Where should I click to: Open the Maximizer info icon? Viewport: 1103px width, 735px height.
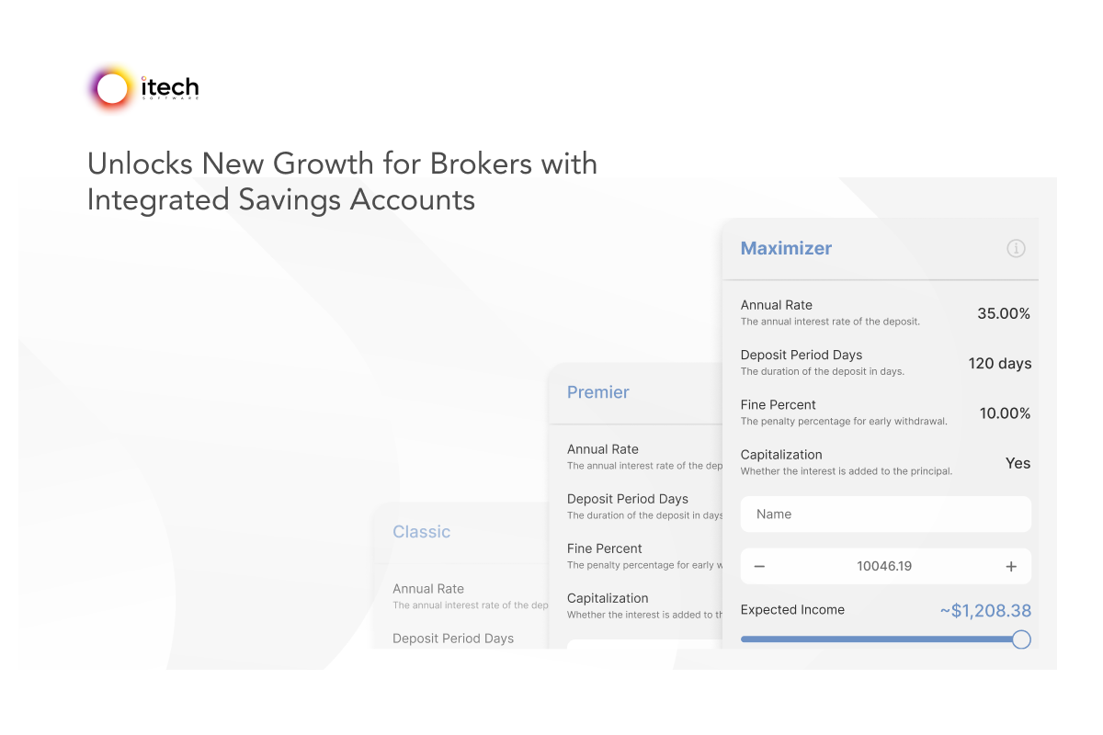coord(1016,248)
